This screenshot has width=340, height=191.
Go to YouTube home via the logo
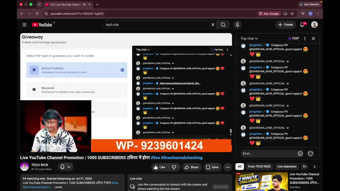[x=42, y=25]
